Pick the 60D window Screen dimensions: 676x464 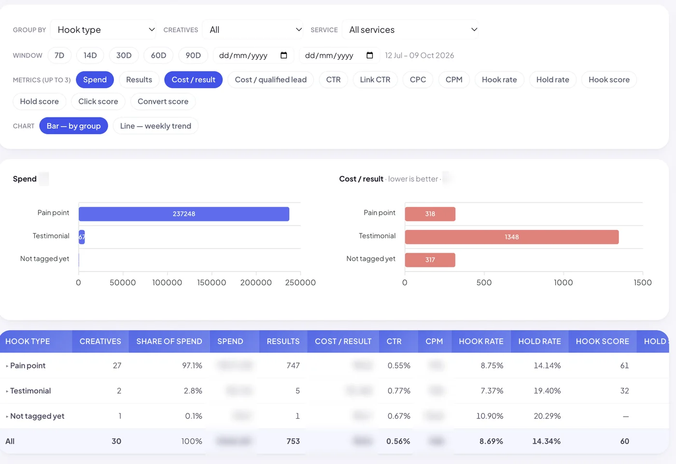tap(158, 56)
